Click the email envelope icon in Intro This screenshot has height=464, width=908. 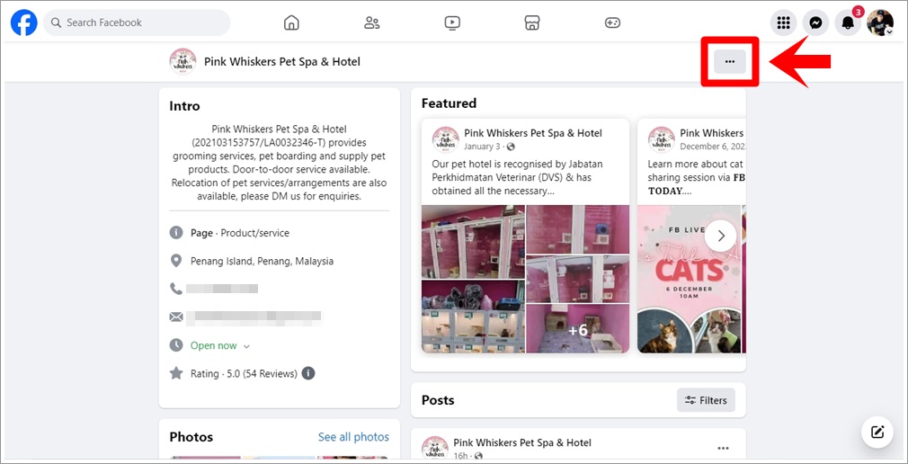coord(176,317)
